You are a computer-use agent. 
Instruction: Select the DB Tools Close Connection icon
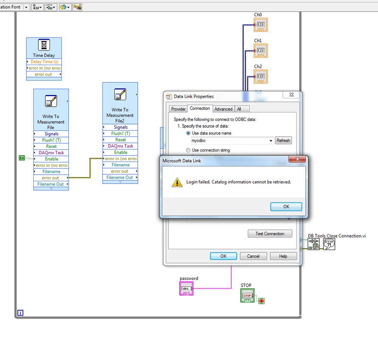314,244
